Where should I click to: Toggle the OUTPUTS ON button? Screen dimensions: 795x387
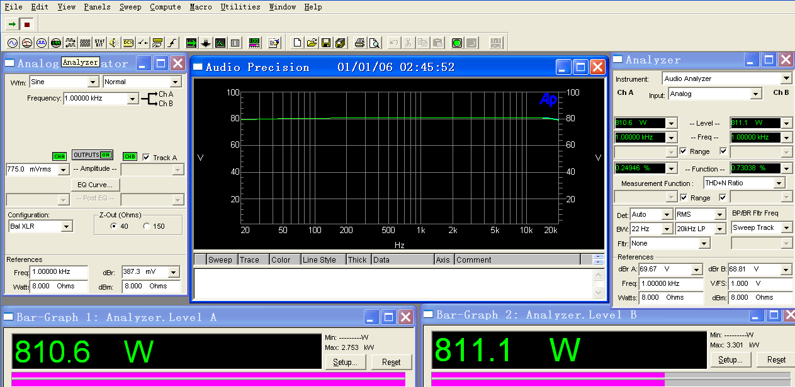[93, 155]
